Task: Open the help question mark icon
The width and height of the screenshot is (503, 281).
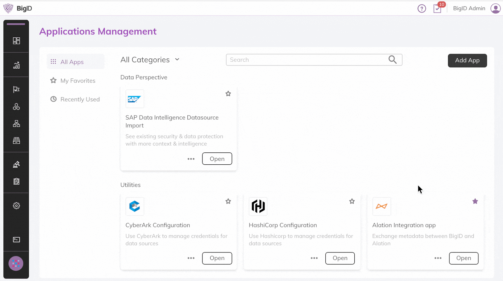Action: (422, 8)
